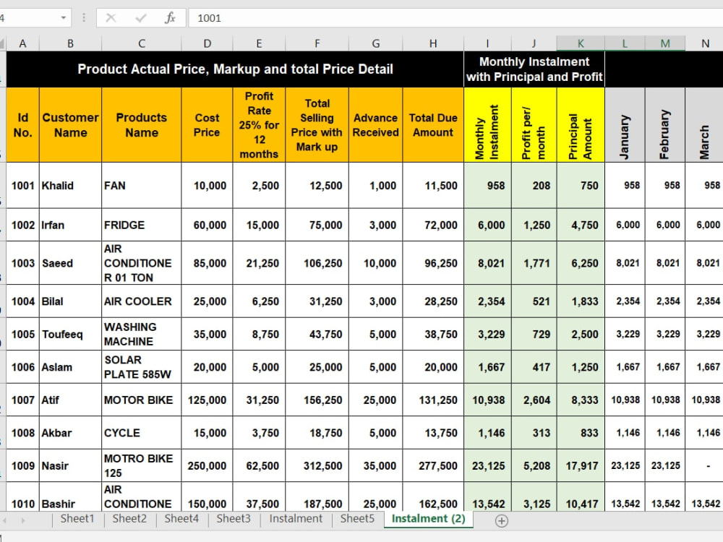The height and width of the screenshot is (542, 723).
Task: Select the 'WASHING MACHINE' product cell
Action: pyautogui.click(x=142, y=334)
